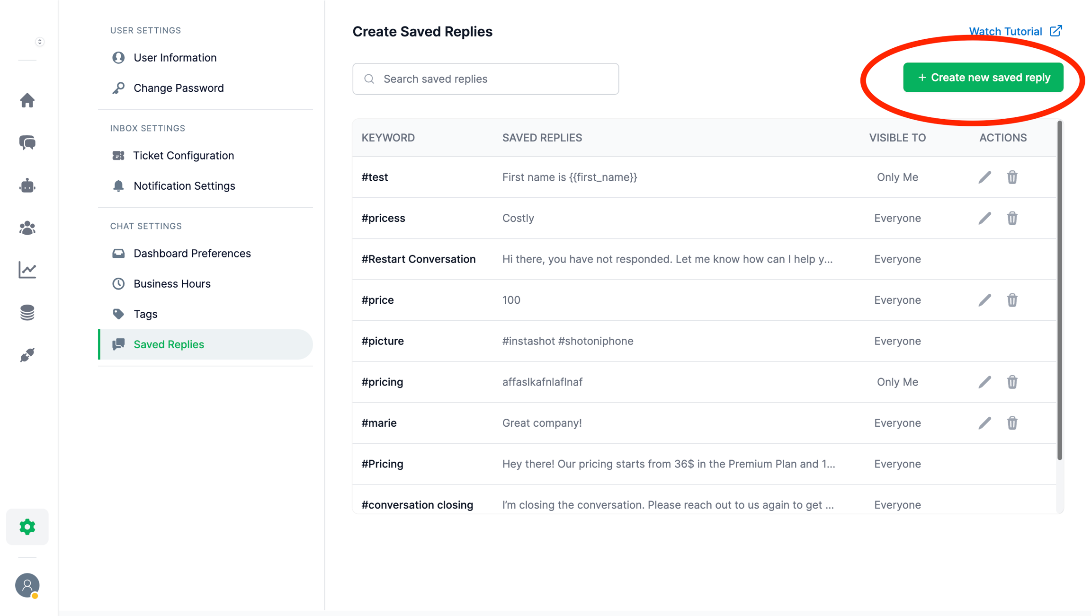Edit the #test saved reply
This screenshot has height=616, width=1091.
tap(984, 177)
